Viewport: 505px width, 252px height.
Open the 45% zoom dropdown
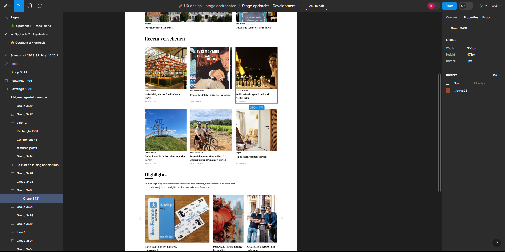496,6
